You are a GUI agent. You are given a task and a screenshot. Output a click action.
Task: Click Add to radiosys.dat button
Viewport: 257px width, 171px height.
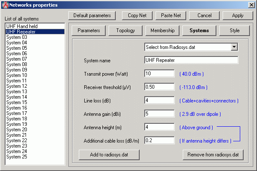[x=108, y=155]
